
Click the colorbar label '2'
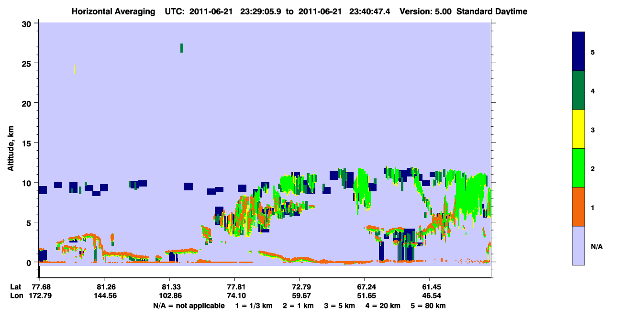click(x=593, y=168)
